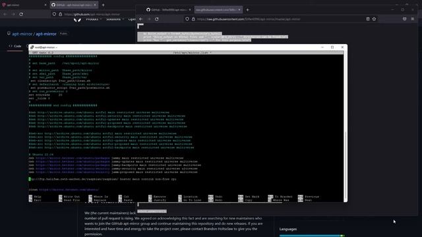Open the Solutions dropdown on GitHub
This screenshot has width=422, height=237.
(x=115, y=19)
